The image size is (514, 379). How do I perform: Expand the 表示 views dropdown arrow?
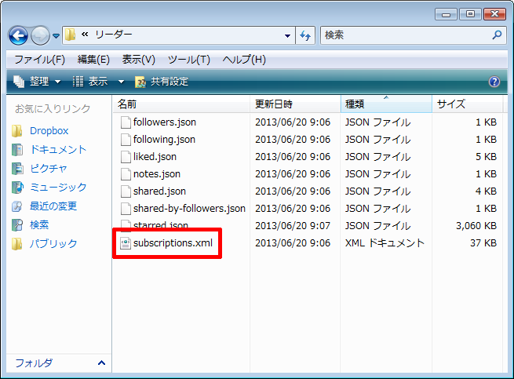coord(121,82)
